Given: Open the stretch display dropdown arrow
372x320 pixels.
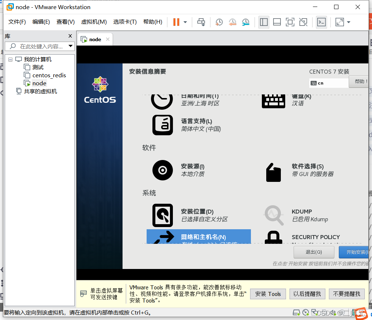Looking at the screenshot, I should (x=349, y=22).
